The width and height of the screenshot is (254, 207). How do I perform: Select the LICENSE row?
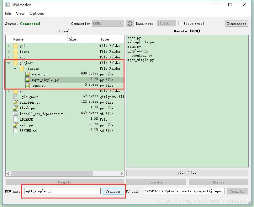[65, 119]
